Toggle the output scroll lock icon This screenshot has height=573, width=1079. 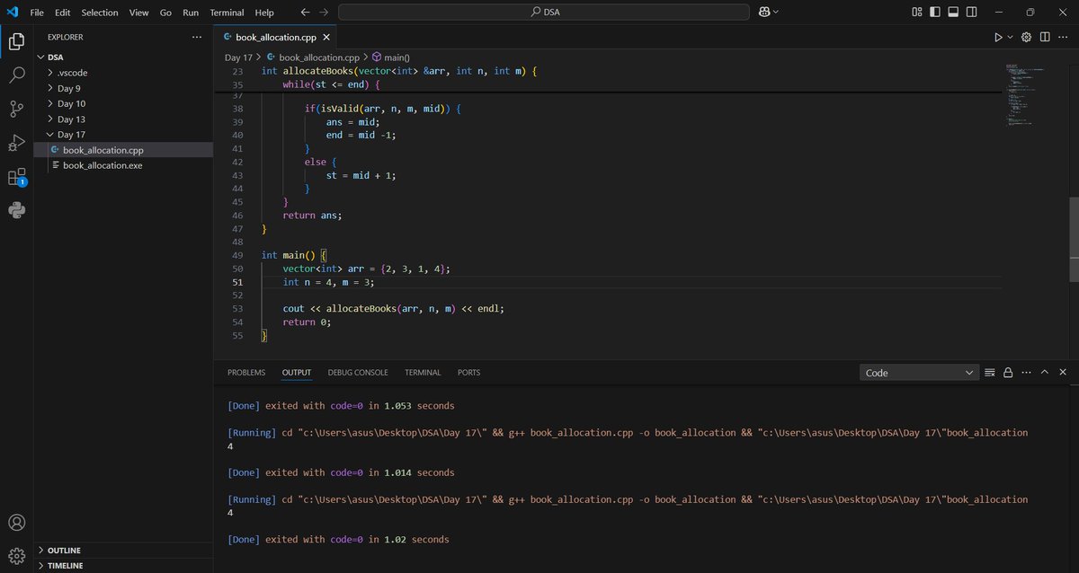pos(1008,373)
